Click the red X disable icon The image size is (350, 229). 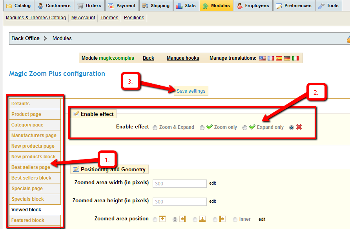[299, 127]
